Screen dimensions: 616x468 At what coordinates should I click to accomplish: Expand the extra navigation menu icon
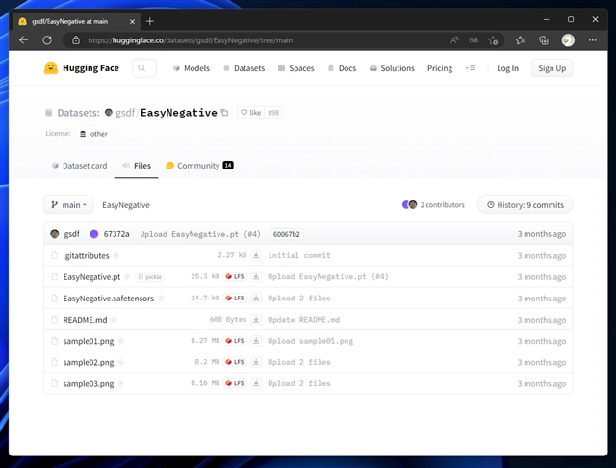tap(471, 68)
